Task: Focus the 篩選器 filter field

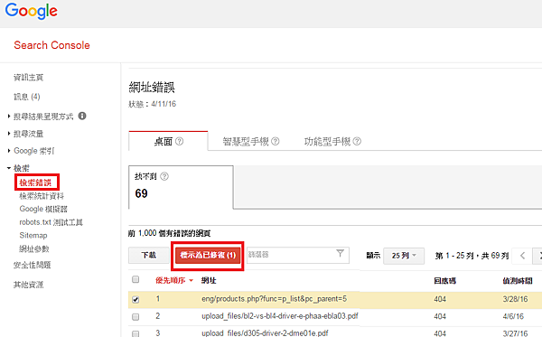Action: [298, 255]
